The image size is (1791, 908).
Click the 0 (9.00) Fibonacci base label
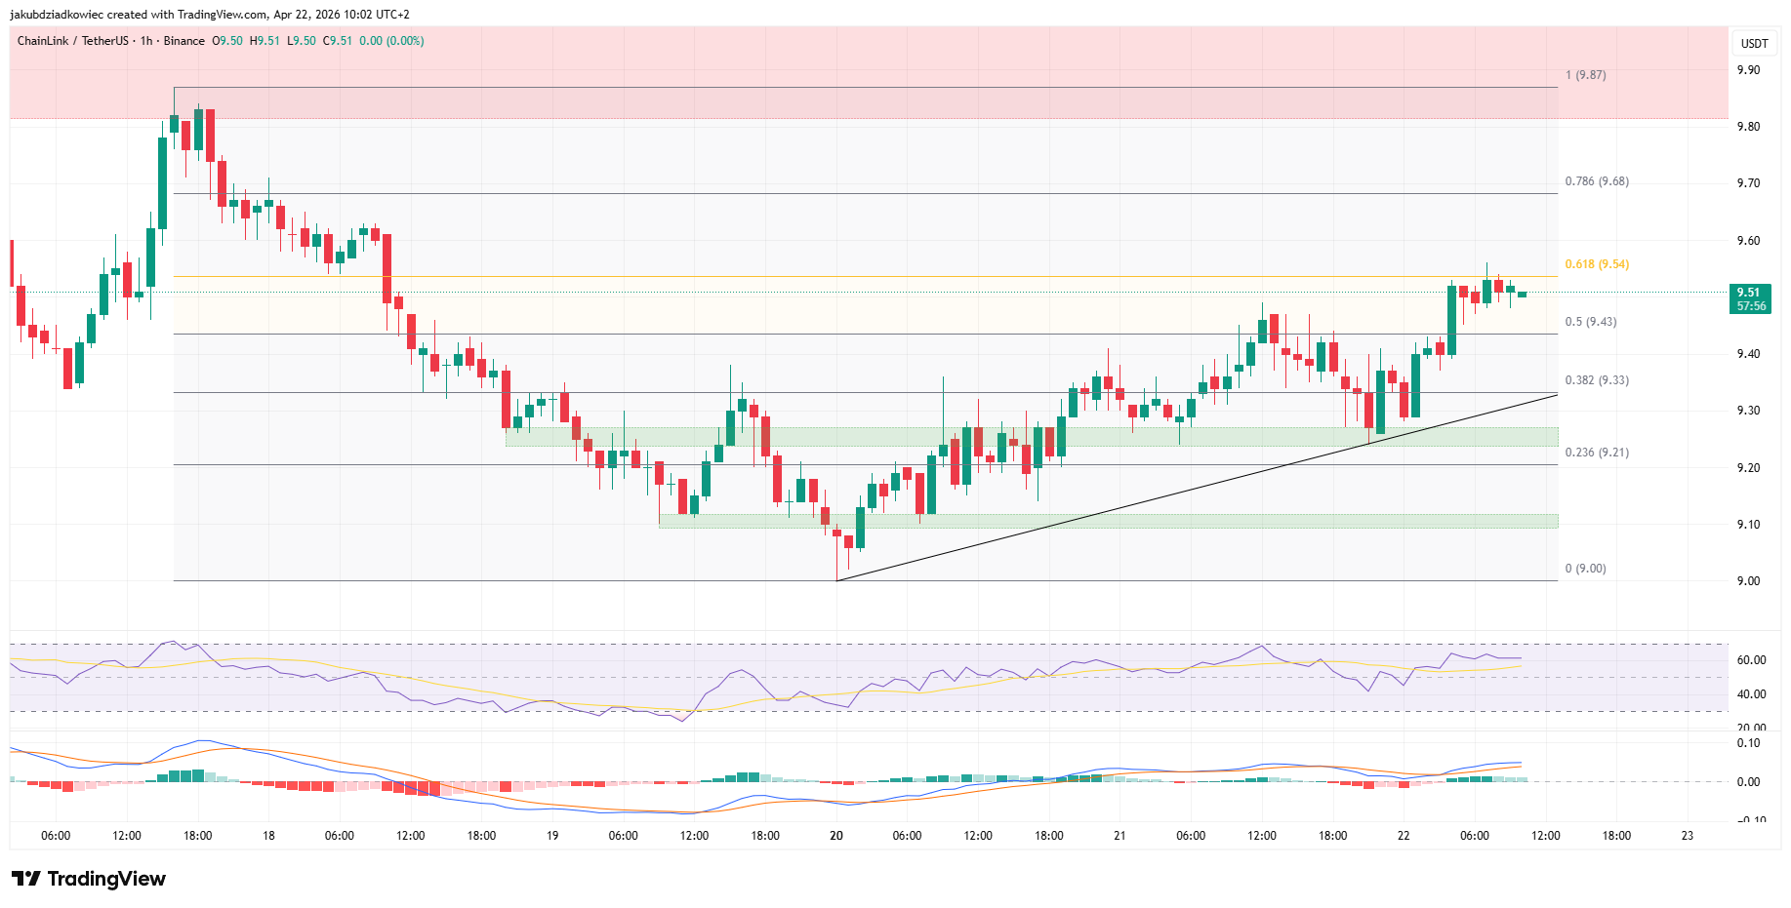click(1585, 569)
